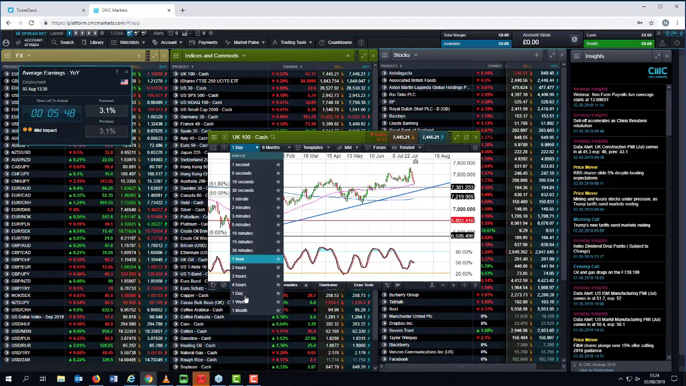
Task: Add product to Indices and Commods watchlist
Action: (348, 56)
